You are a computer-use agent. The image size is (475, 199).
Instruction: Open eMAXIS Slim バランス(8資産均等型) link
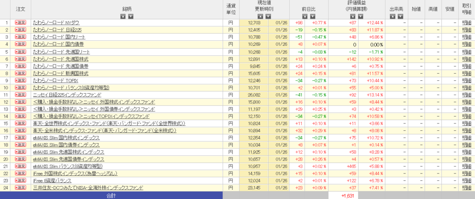point(68,167)
